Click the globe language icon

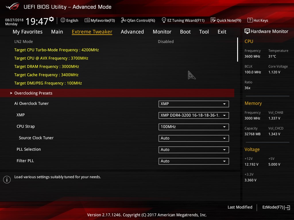pos(63,20)
